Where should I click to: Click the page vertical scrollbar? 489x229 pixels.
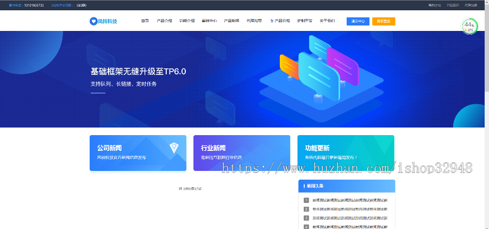click(487, 114)
